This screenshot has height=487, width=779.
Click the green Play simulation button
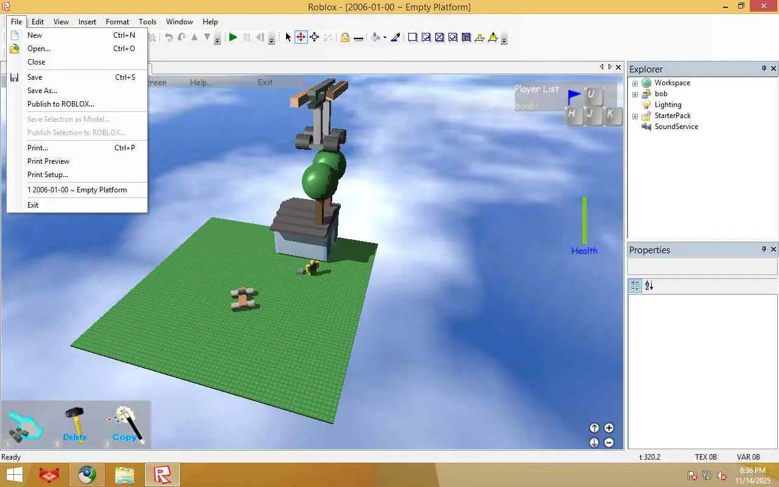point(233,38)
